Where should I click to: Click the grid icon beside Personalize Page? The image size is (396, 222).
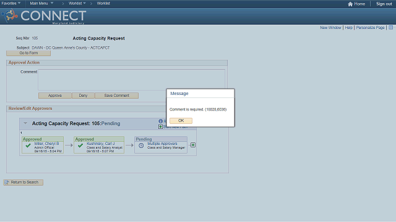coord(390,27)
